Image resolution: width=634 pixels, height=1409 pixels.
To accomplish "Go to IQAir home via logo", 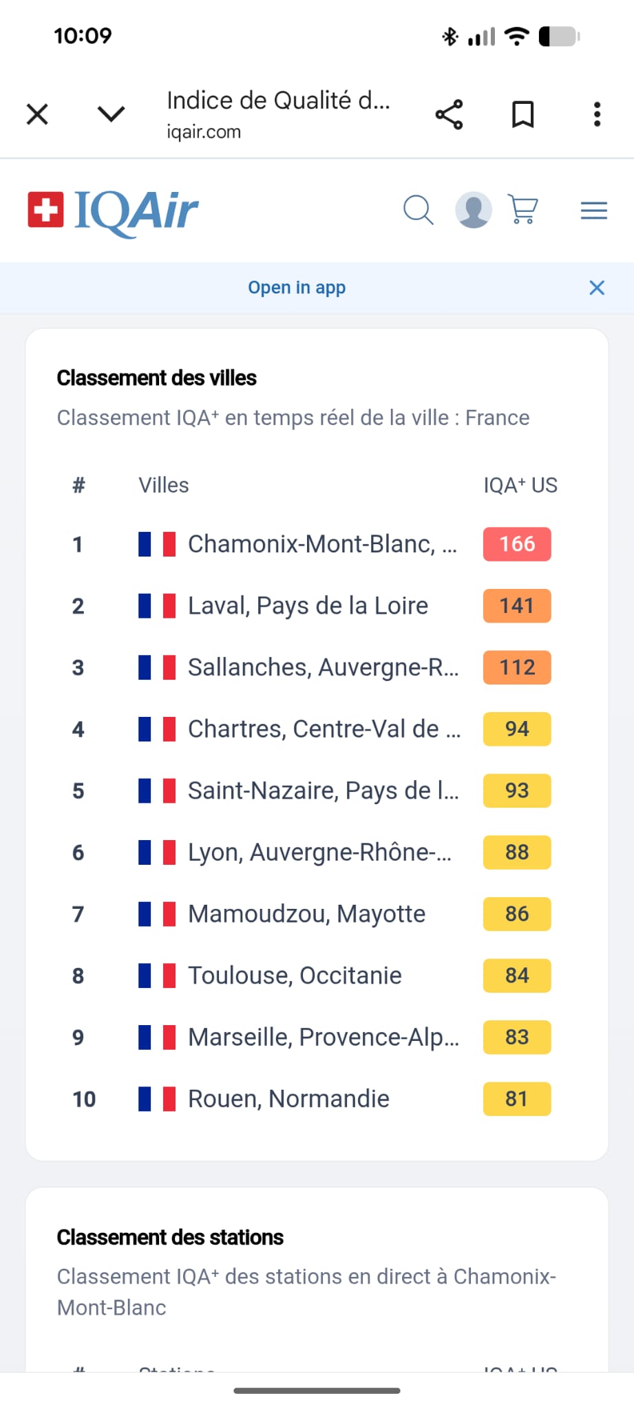I will (114, 210).
